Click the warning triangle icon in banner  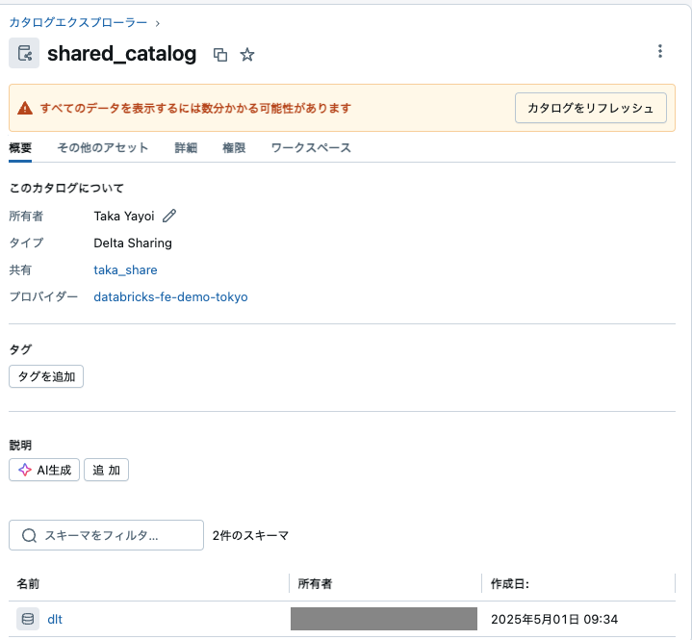coord(25,108)
